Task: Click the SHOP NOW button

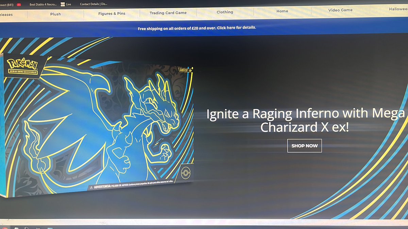Action: (304, 146)
